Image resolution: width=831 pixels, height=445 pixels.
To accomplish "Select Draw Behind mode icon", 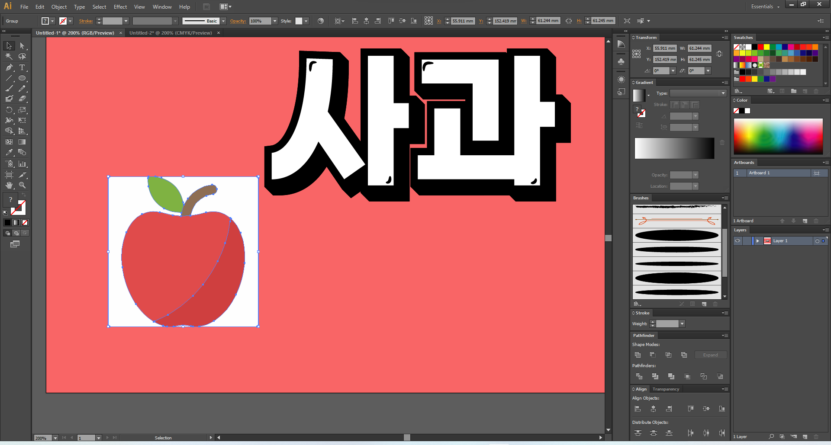I will tap(16, 233).
